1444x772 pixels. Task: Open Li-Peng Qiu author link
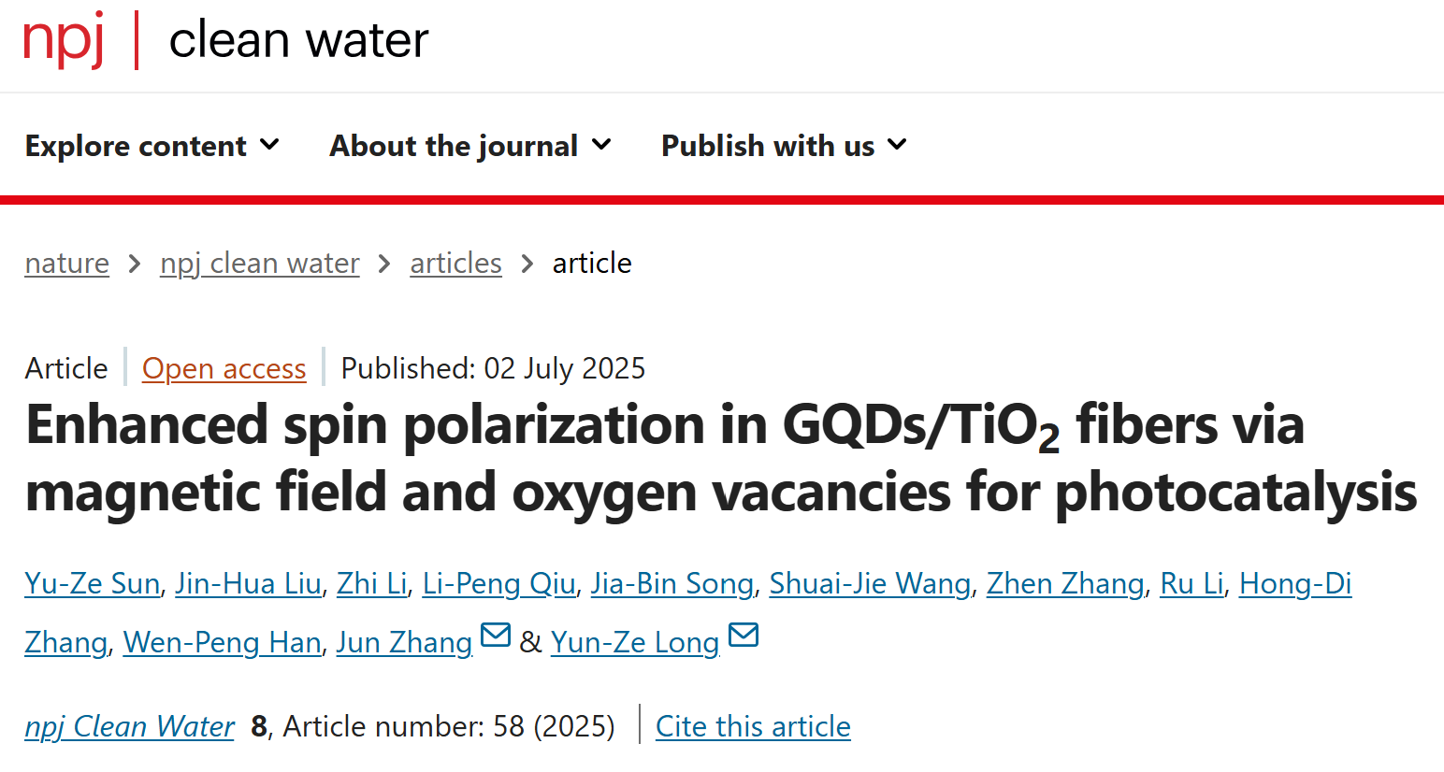(498, 584)
